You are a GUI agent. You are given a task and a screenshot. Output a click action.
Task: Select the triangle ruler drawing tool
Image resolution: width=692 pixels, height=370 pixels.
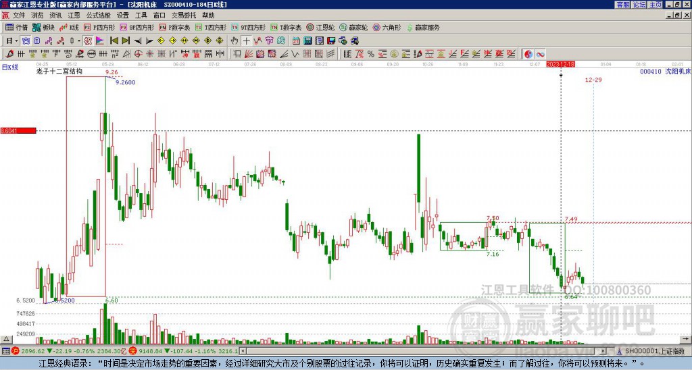click(x=126, y=54)
